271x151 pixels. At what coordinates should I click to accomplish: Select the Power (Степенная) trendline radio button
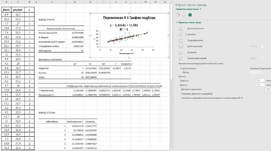tap(186, 52)
